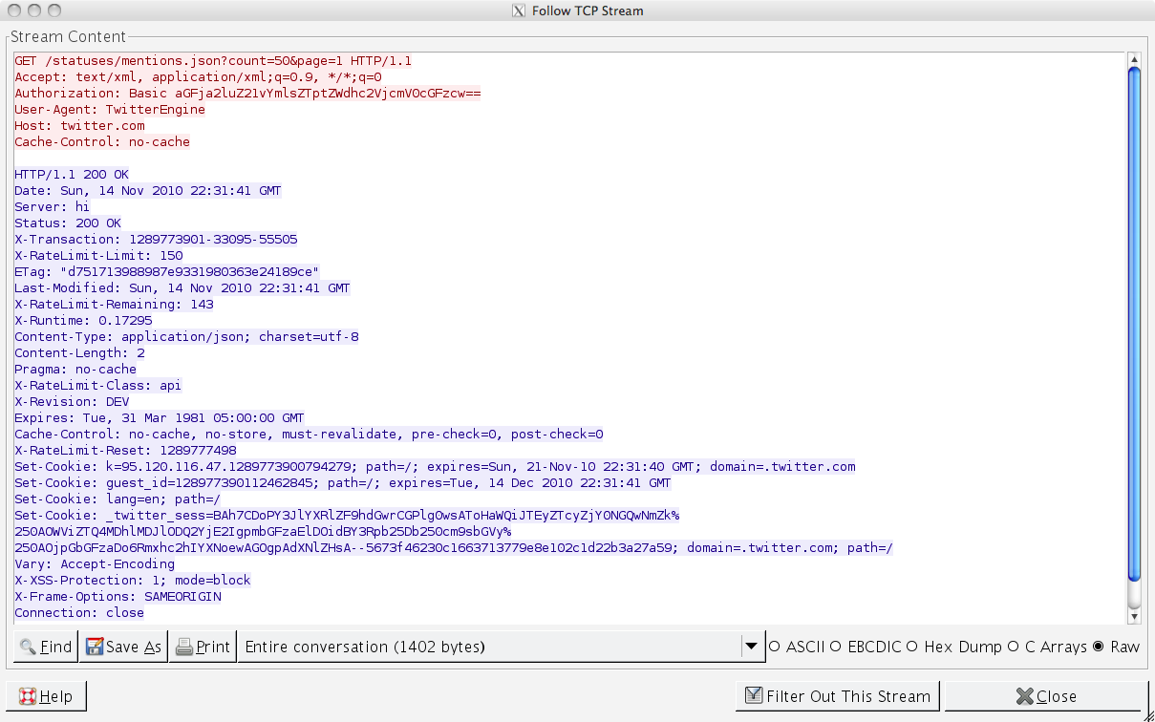Click the lifebuoy Help icon
The height and width of the screenshot is (722, 1155).
tap(28, 696)
